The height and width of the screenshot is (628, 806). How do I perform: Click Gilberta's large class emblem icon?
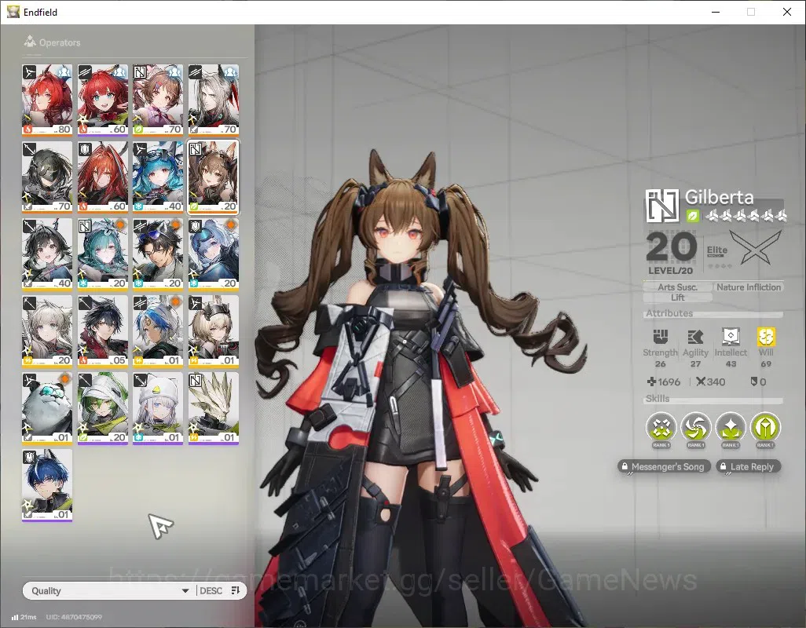[662, 206]
